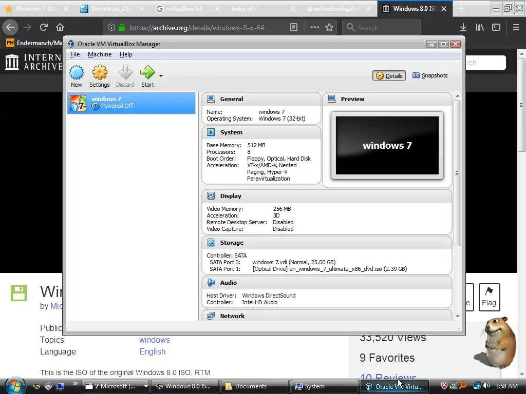Click the Network section icon
The height and width of the screenshot is (394, 526).
(x=211, y=316)
